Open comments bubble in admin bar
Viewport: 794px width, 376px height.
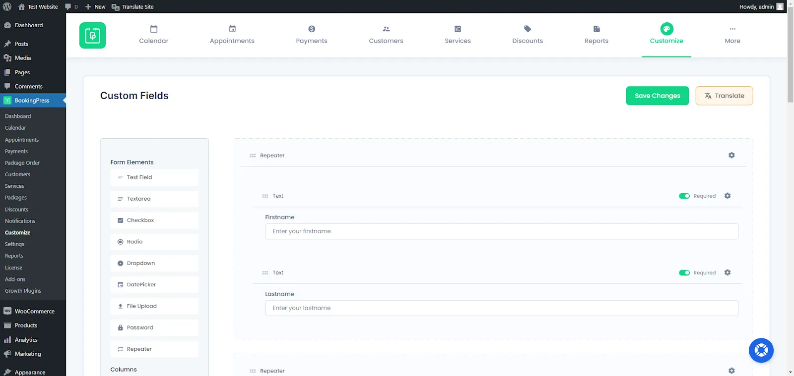pos(71,6)
